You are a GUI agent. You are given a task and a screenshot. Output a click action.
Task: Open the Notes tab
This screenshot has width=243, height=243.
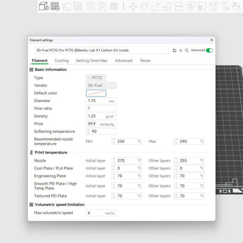click(x=145, y=61)
